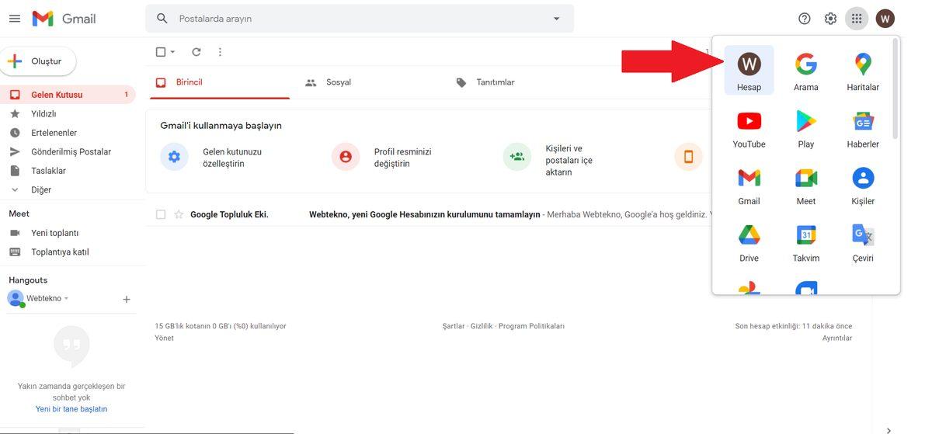Open Gmail in the apps panel

[749, 185]
